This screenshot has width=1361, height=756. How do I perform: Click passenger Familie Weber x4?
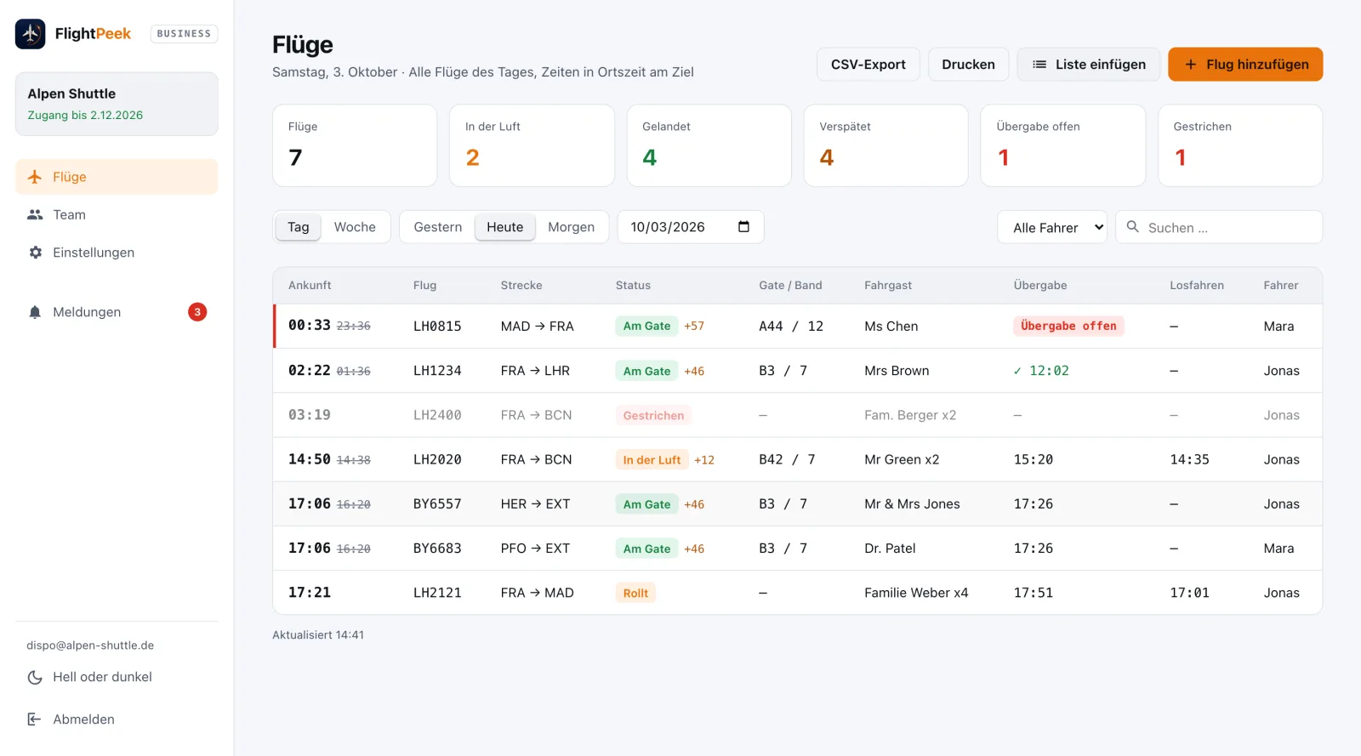916,593
